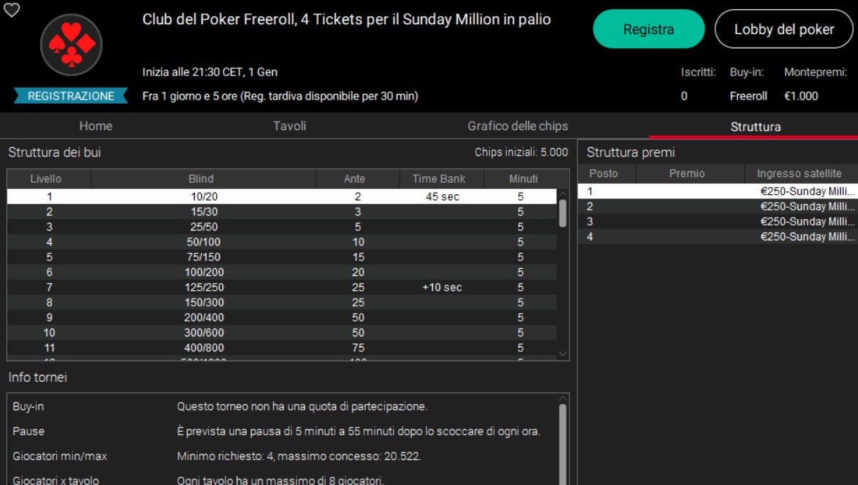The image size is (858, 485).
Task: Select the Struttura tab
Action: [755, 127]
